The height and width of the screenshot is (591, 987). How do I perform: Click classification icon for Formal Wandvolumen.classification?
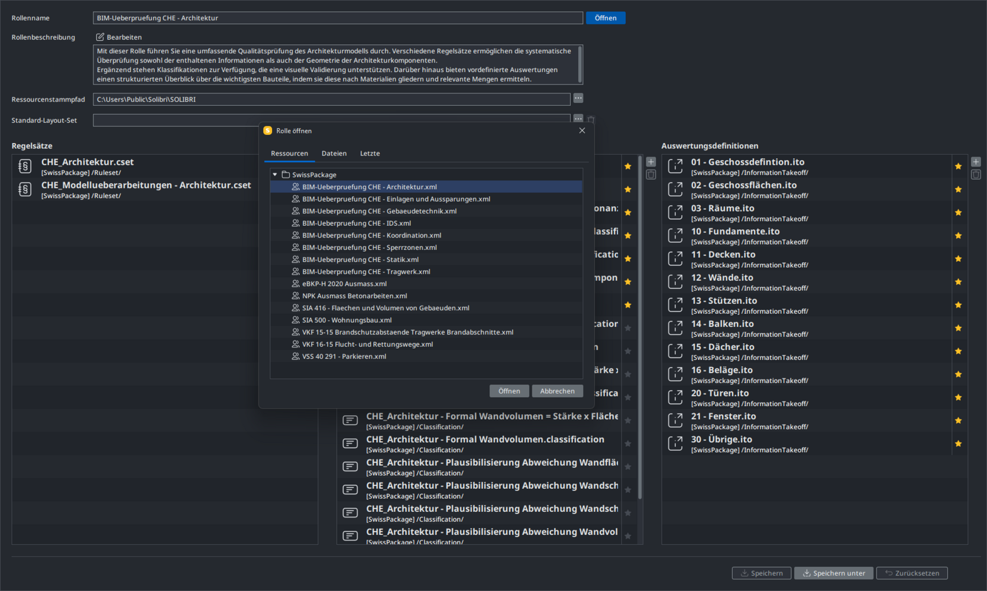(350, 444)
